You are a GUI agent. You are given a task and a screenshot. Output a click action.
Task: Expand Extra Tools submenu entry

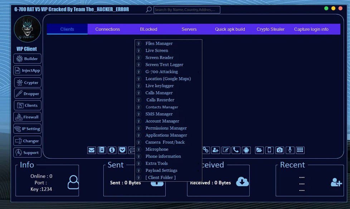click(x=169, y=163)
